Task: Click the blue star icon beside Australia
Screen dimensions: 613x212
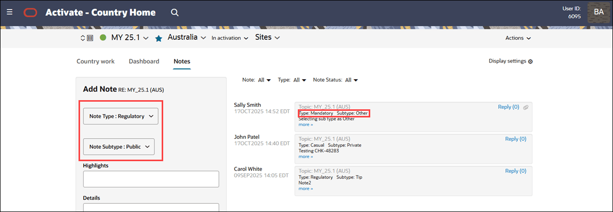Action: [159, 38]
